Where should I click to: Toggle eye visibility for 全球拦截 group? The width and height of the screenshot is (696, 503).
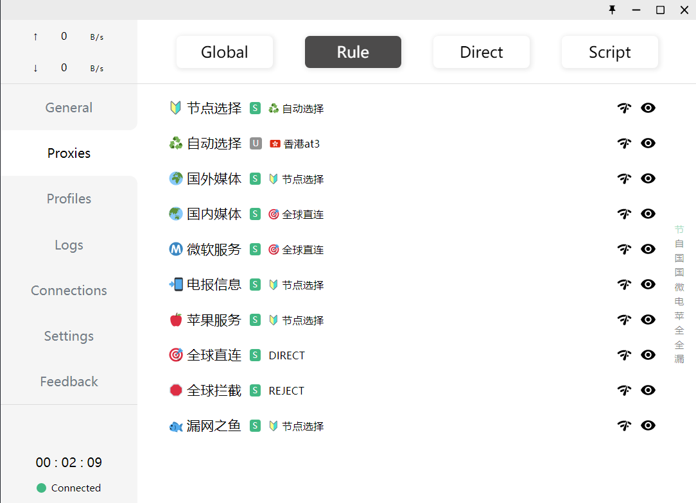point(648,390)
